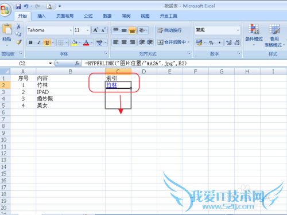Cut the selection with the scissors icon
The image size is (287, 215).
click(x=18, y=26)
